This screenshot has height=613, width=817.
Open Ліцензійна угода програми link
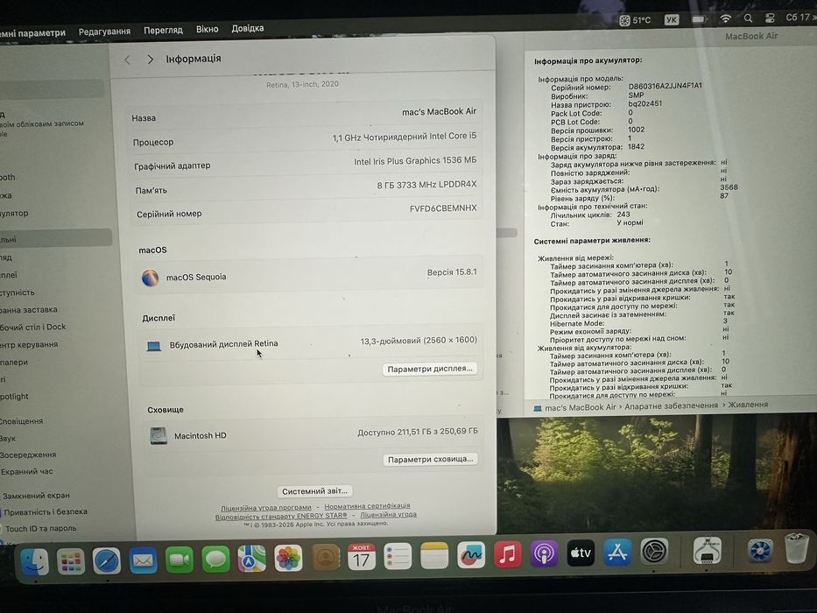click(265, 507)
